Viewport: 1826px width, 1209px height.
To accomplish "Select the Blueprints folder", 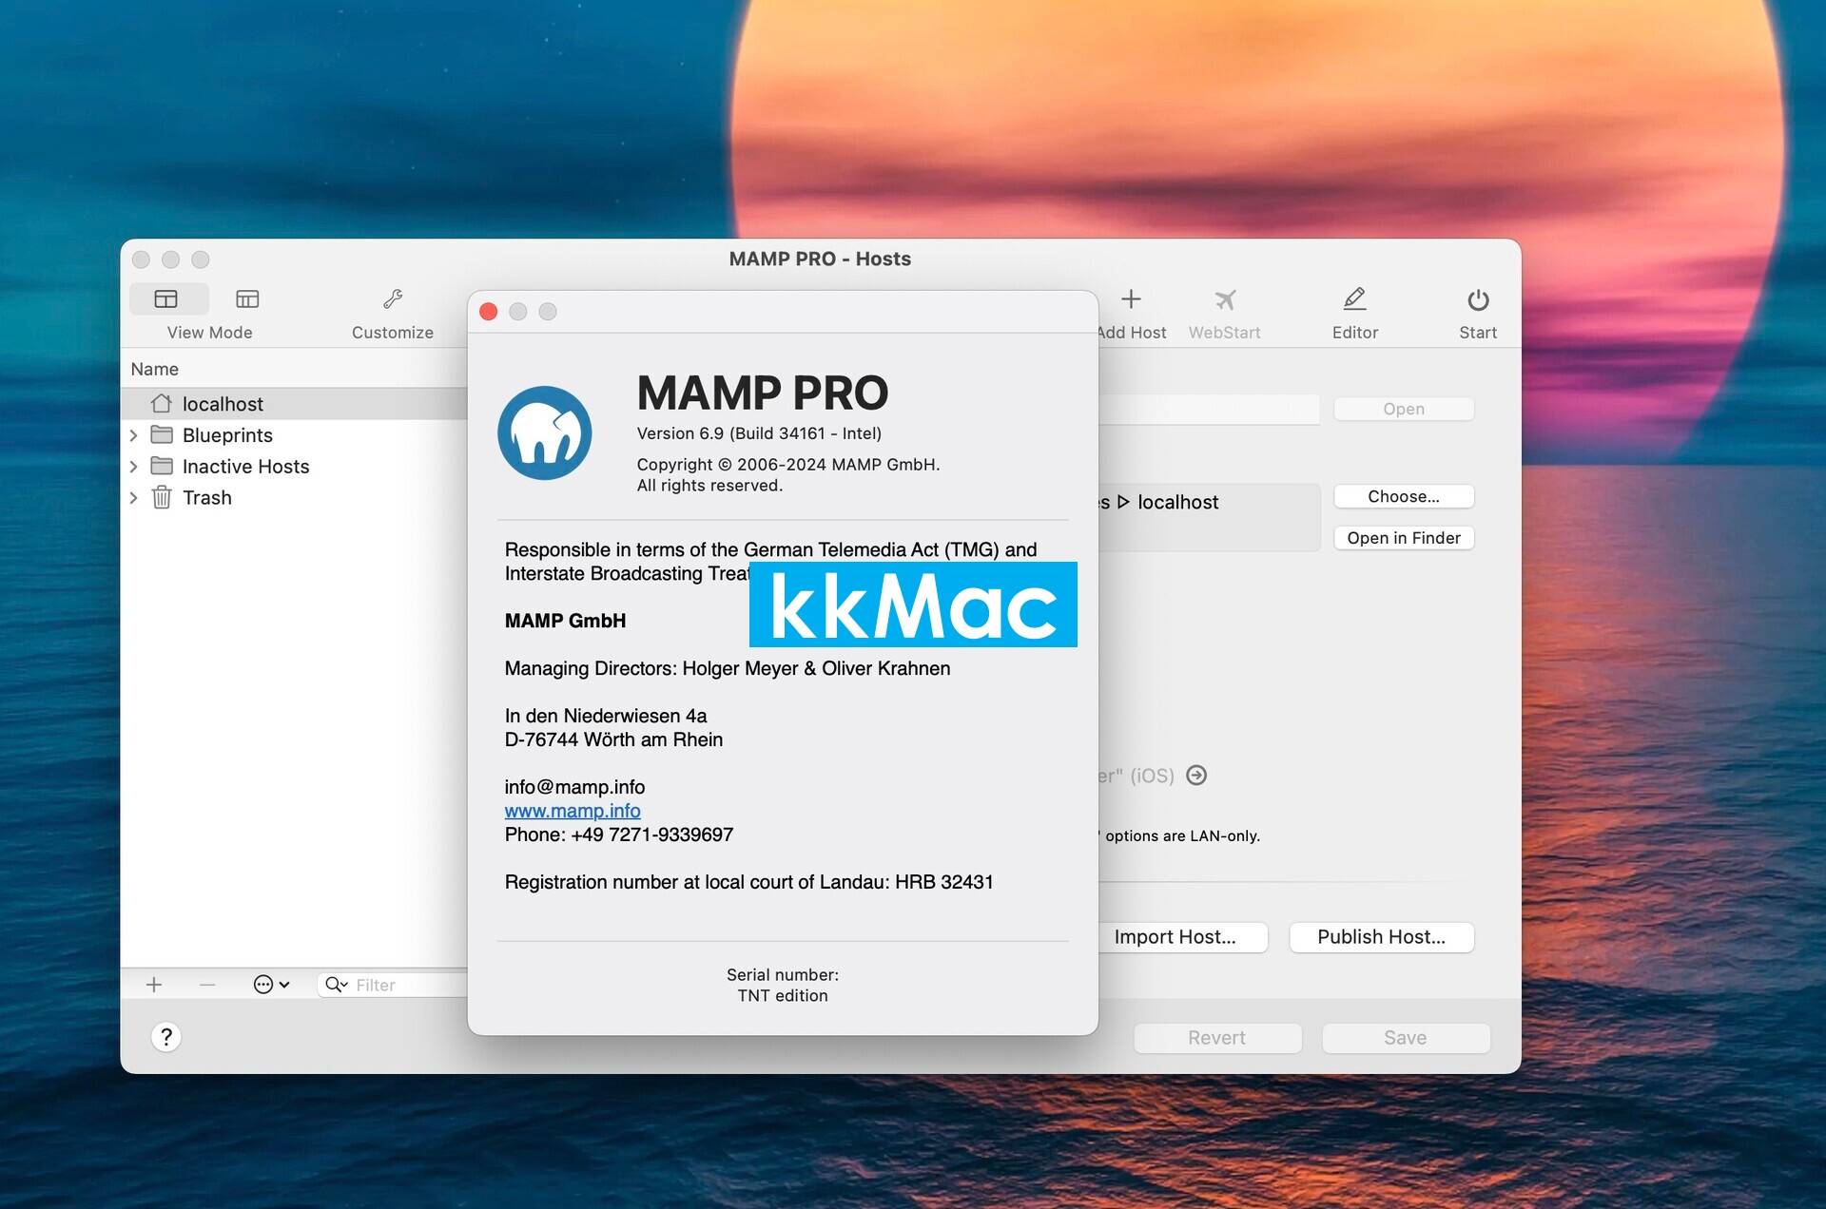I will tap(227, 435).
